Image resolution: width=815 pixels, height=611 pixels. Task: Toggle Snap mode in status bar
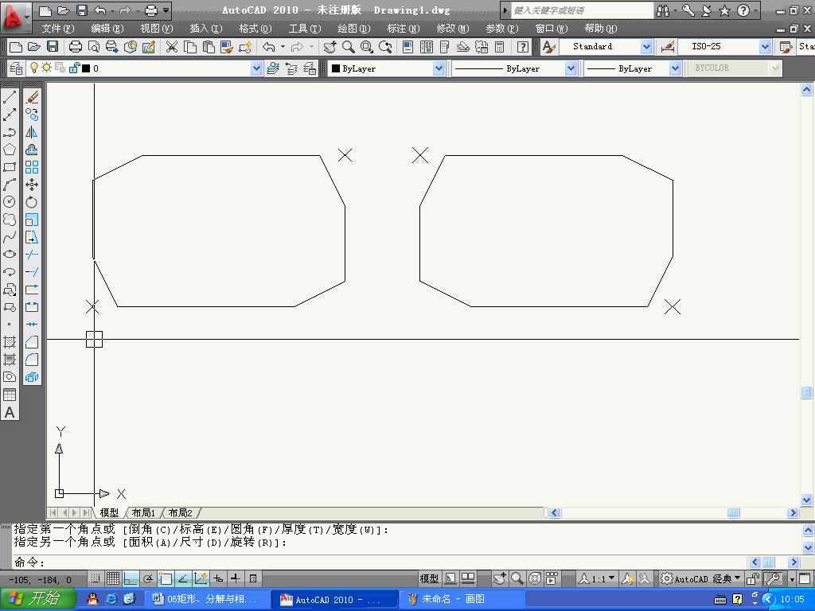(x=96, y=578)
